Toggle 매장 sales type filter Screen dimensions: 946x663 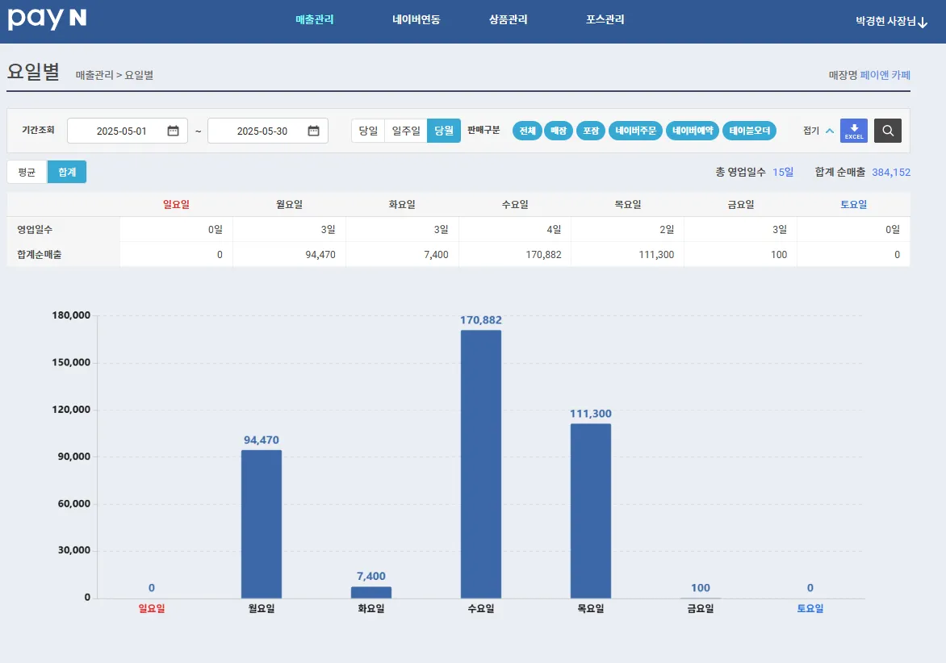coord(559,131)
